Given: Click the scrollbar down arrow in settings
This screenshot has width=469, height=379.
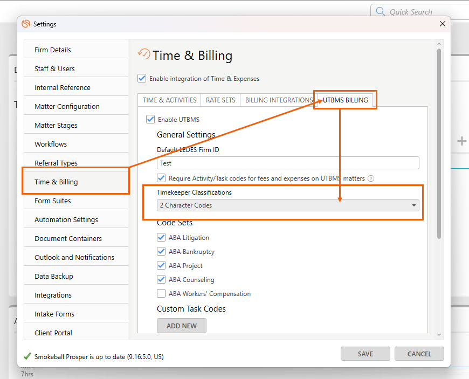Looking at the screenshot, I should click(439, 335).
